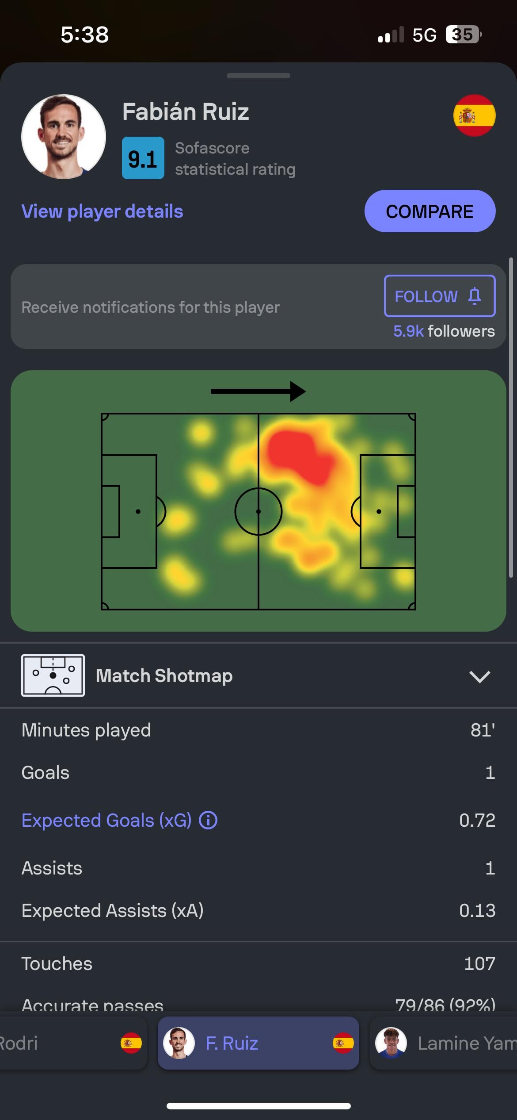Tap Spain flag on the Rodri tab
Image resolution: width=517 pixels, height=1120 pixels.
point(131,1043)
